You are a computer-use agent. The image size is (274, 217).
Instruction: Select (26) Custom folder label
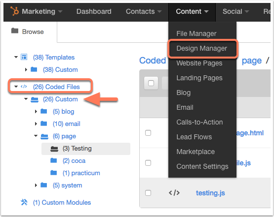60,99
